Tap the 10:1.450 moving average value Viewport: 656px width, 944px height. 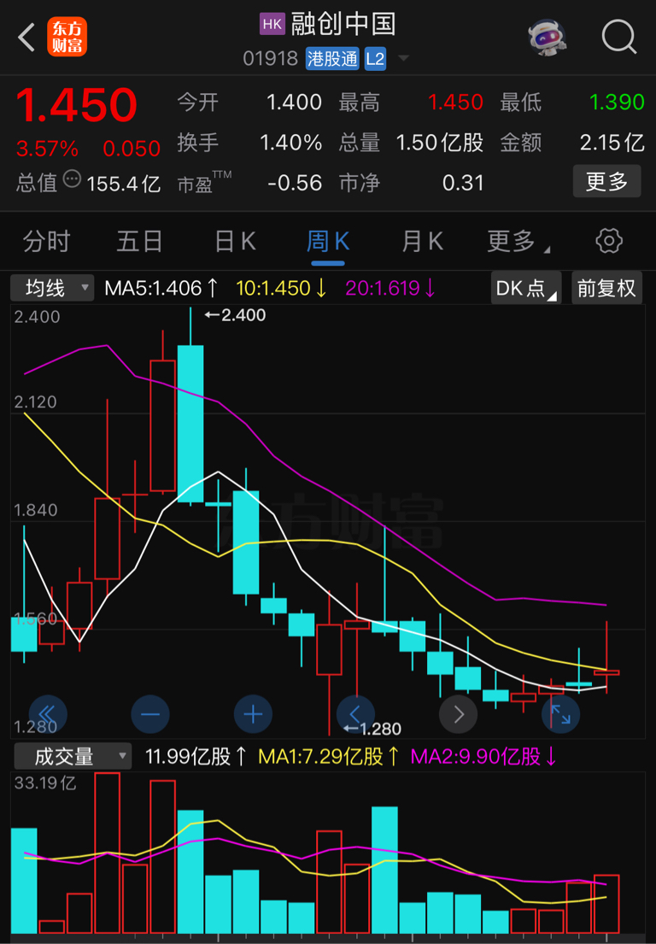(281, 288)
